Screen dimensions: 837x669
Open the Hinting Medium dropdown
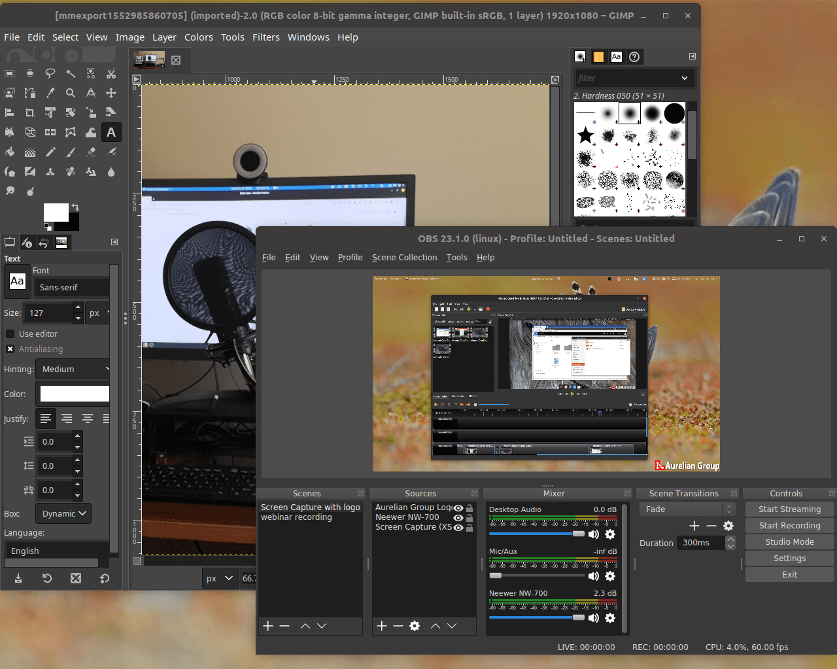point(73,369)
